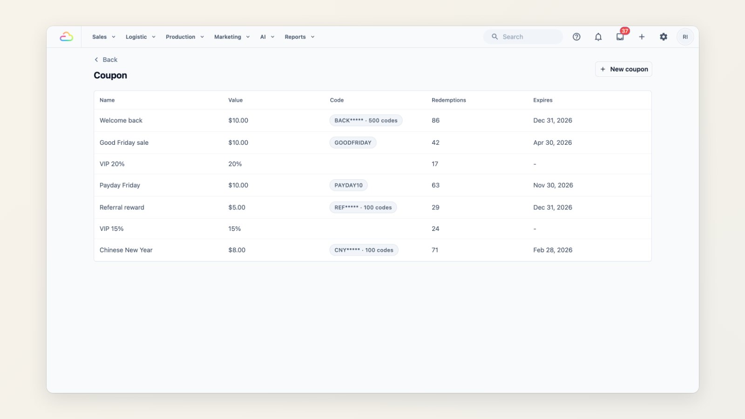Open the notifications bell
The image size is (745, 419).
coord(598,37)
